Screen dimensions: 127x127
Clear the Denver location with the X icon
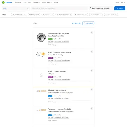(111, 8)
